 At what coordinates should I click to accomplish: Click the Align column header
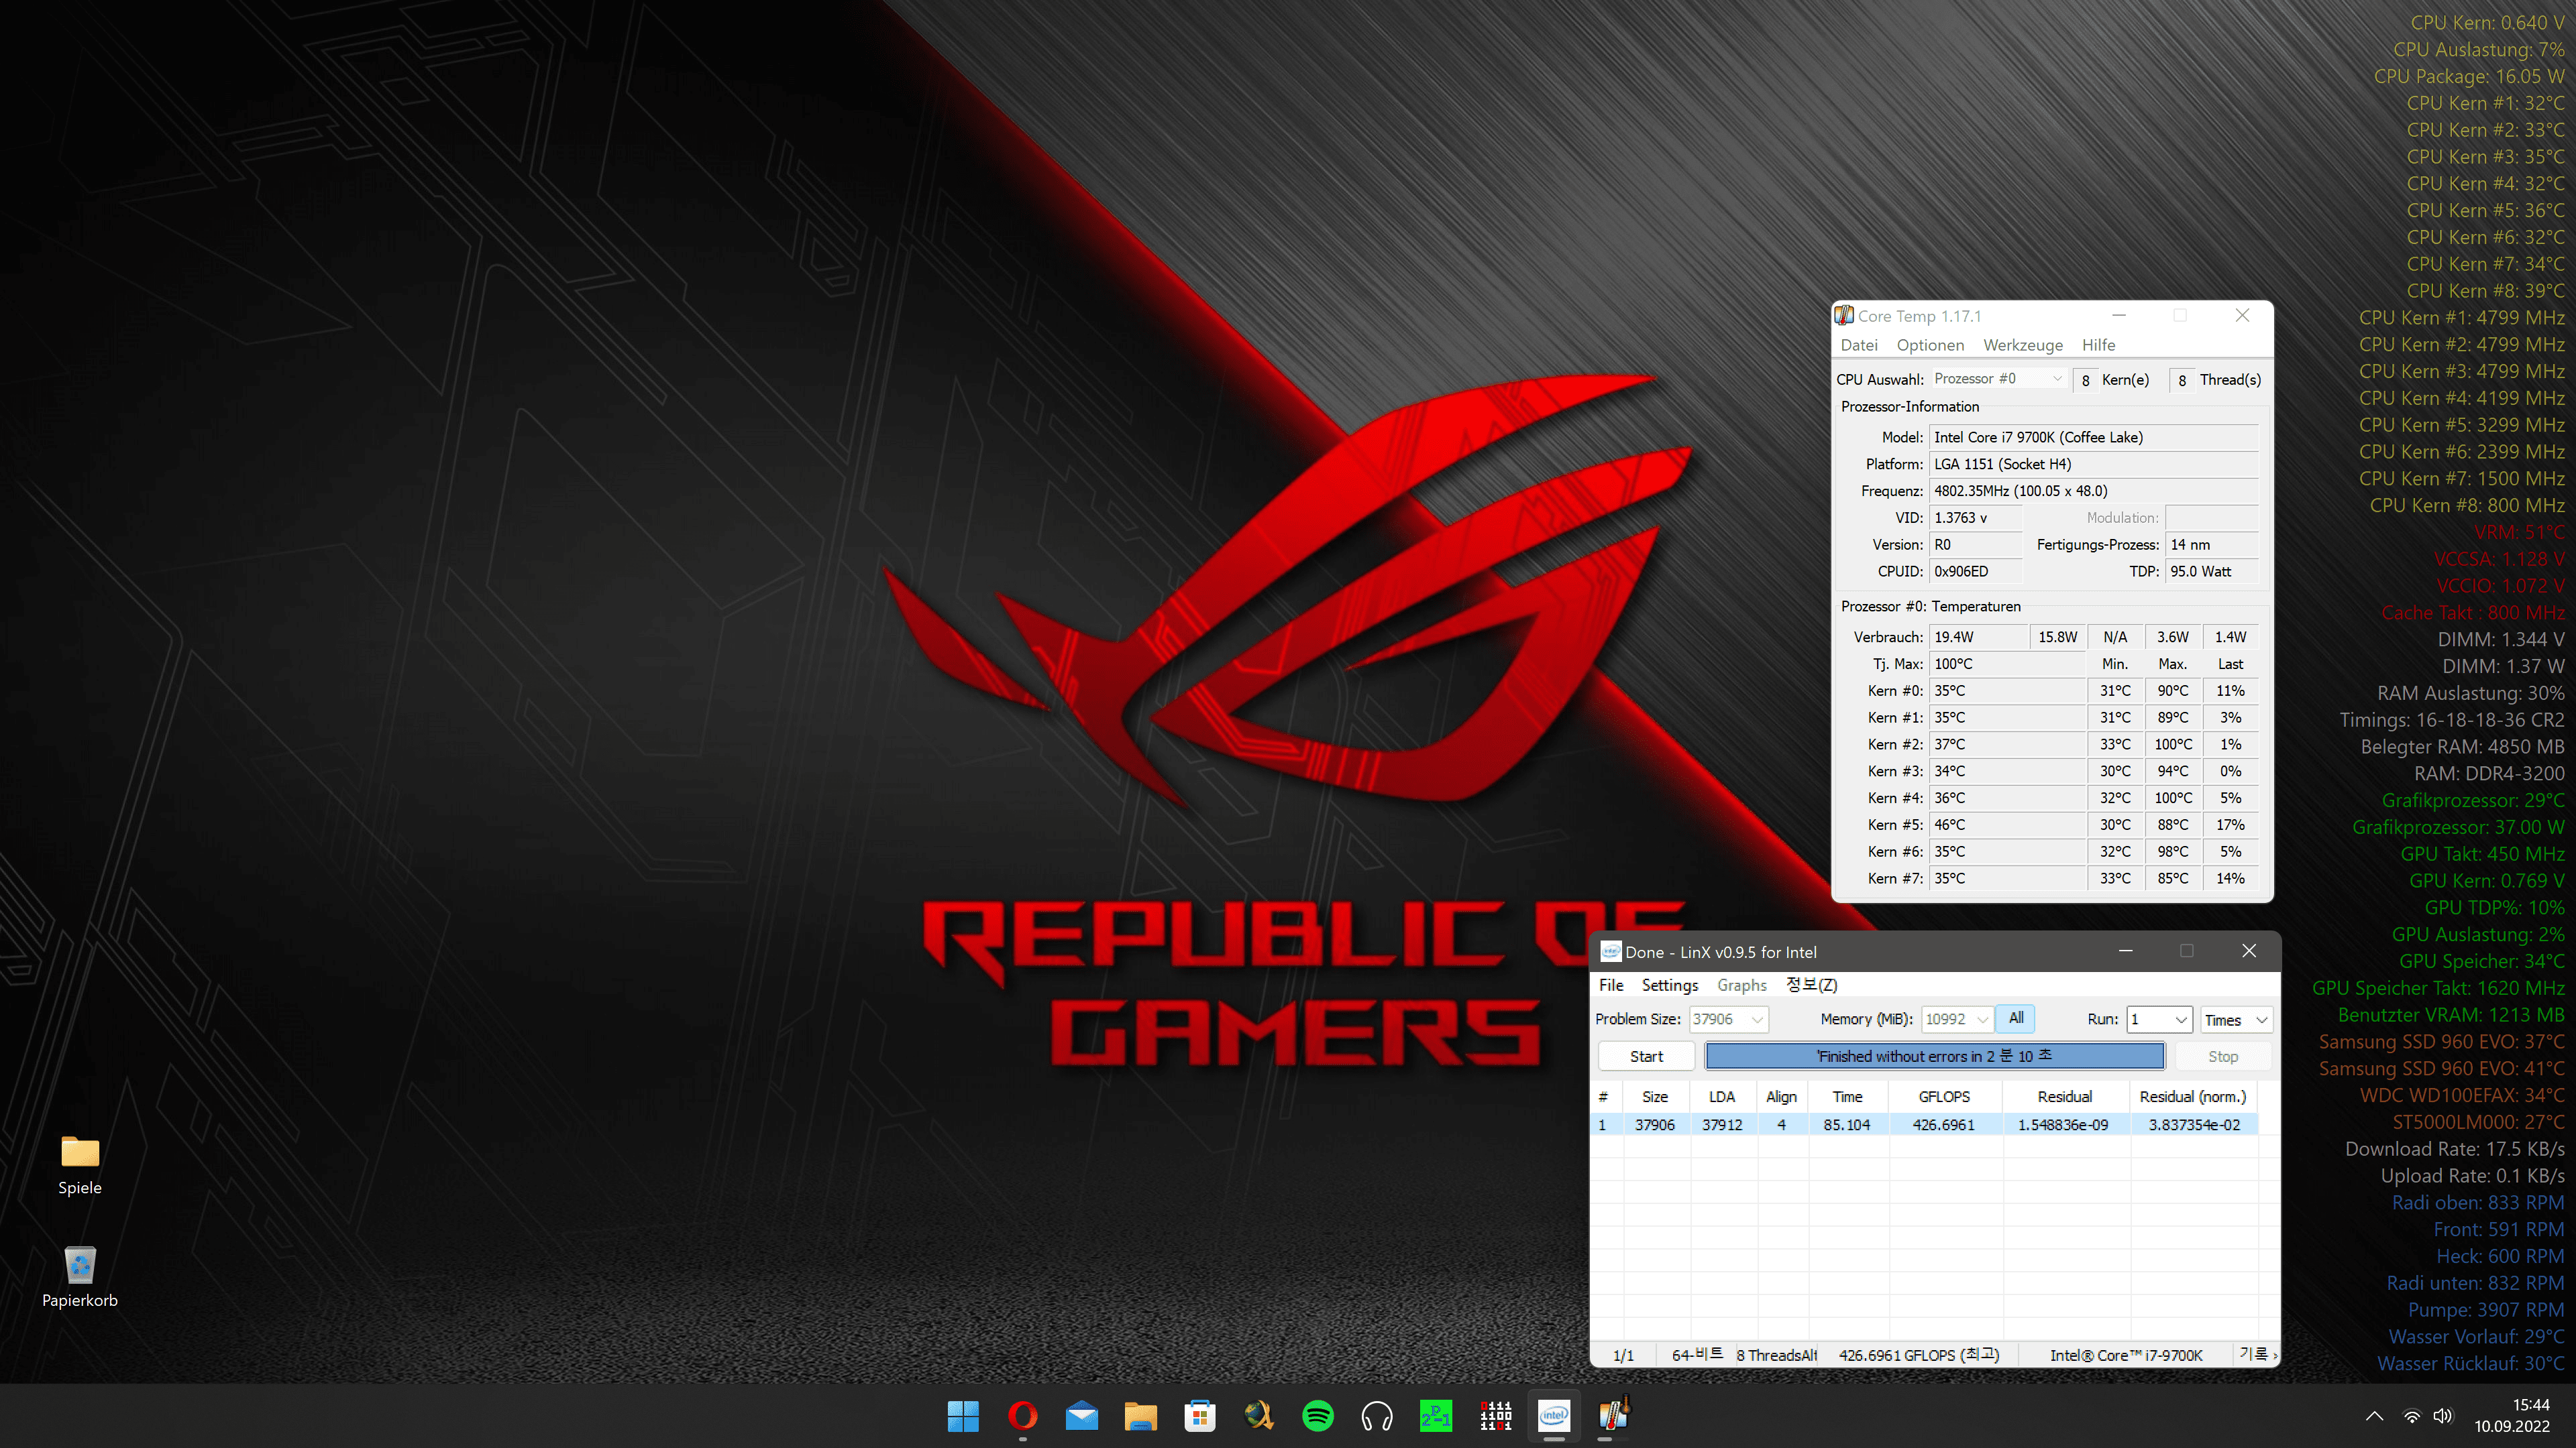point(1782,1097)
